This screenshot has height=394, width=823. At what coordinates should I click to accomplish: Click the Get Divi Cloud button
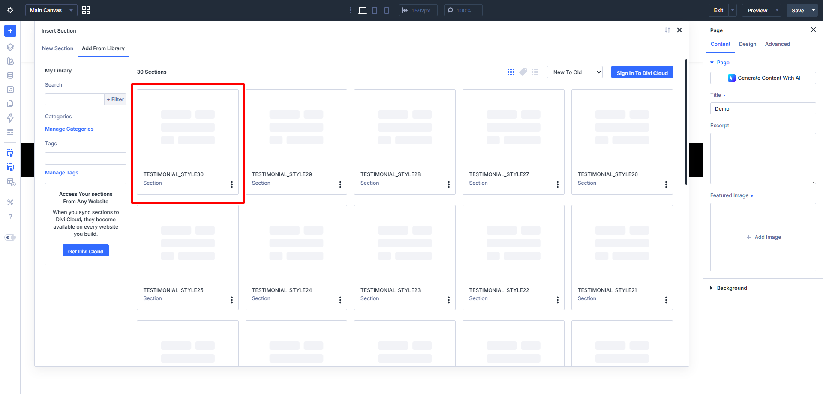[86, 250]
